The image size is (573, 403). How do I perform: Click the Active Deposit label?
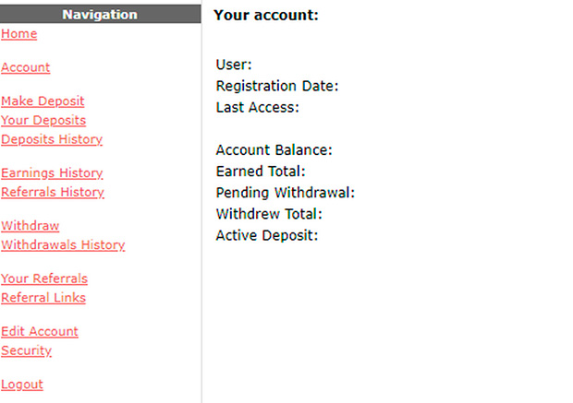(267, 235)
